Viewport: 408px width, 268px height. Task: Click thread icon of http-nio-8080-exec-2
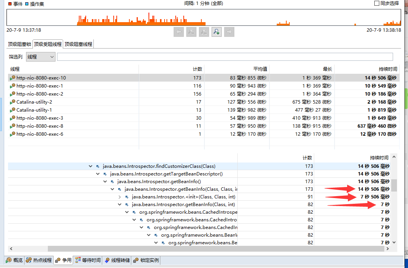tap(13, 94)
